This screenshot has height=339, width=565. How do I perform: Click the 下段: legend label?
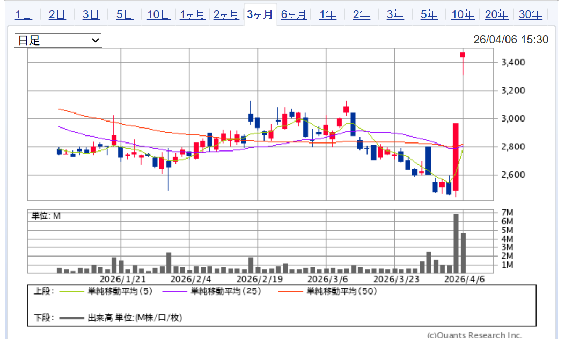click(x=43, y=318)
